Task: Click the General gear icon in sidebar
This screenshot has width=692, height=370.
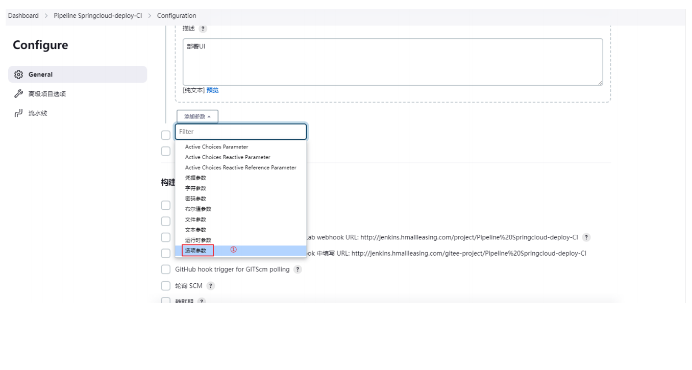Action: click(x=19, y=75)
